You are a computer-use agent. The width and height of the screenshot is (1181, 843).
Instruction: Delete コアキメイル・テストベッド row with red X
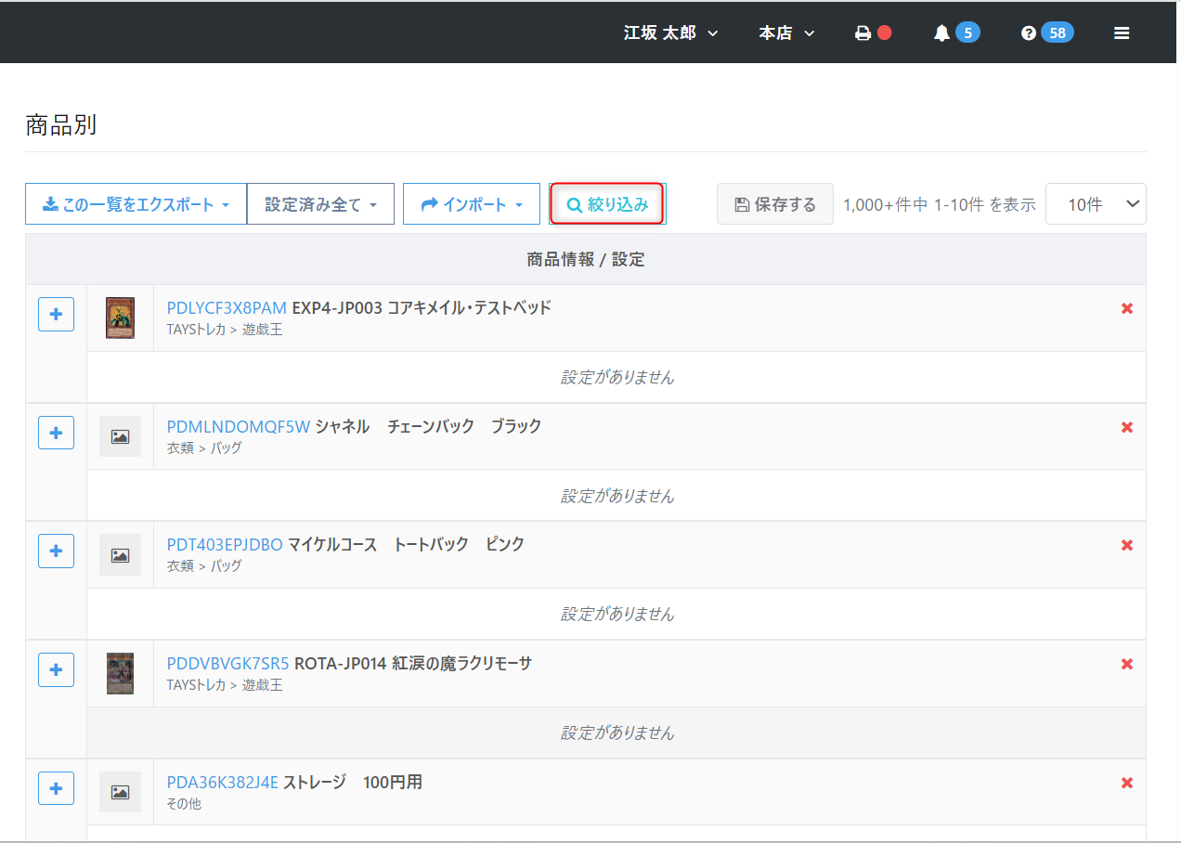tap(1126, 308)
